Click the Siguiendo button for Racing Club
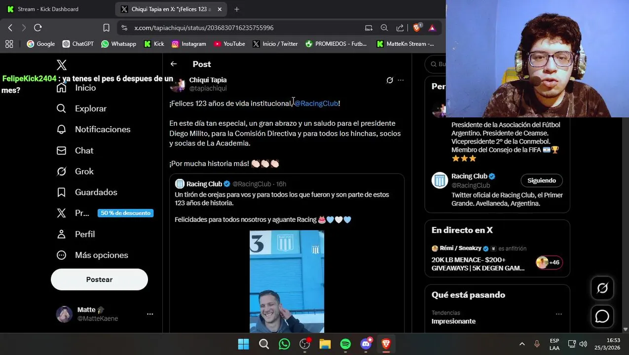This screenshot has height=355, width=629. coord(542,180)
